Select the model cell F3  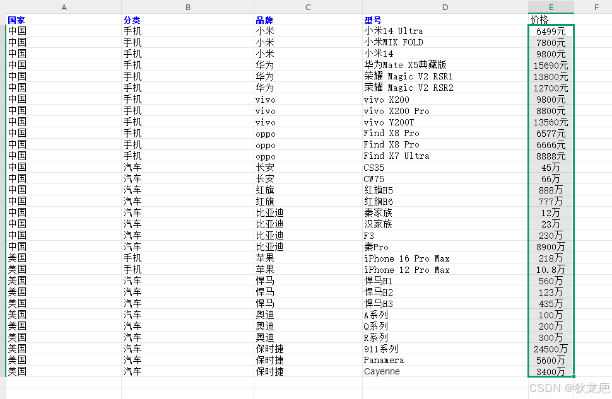[445, 234]
